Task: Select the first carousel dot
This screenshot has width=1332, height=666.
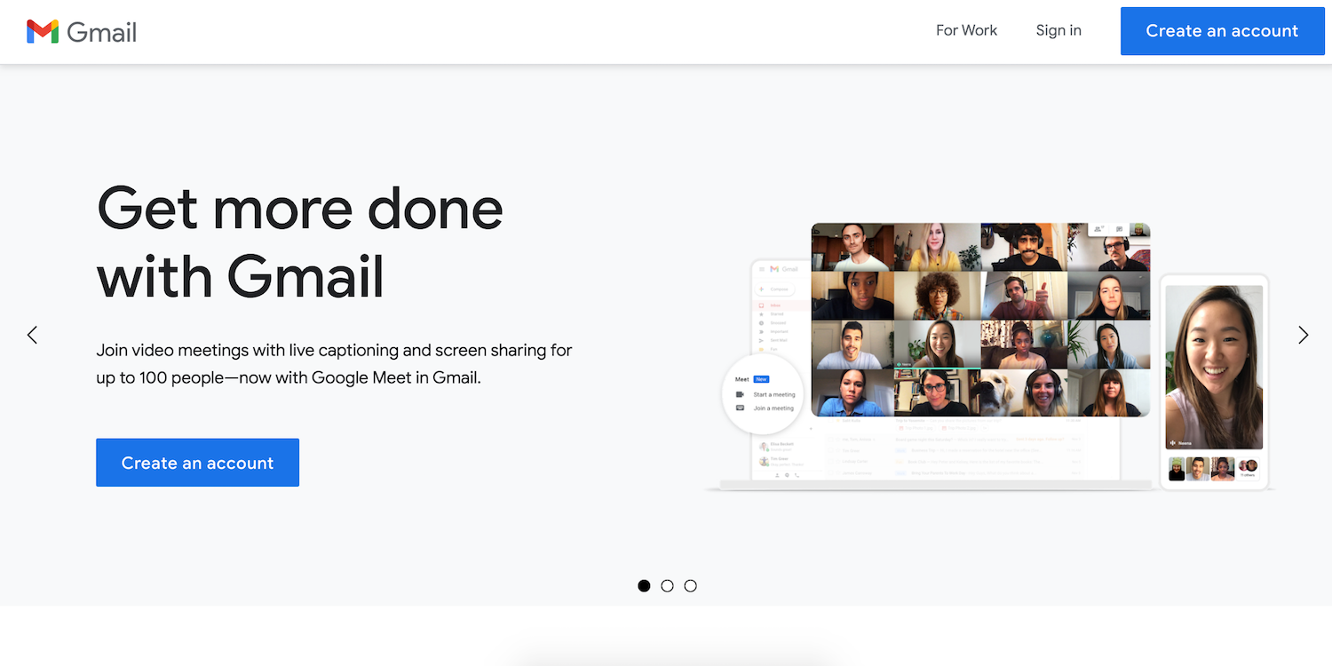Action: point(644,585)
